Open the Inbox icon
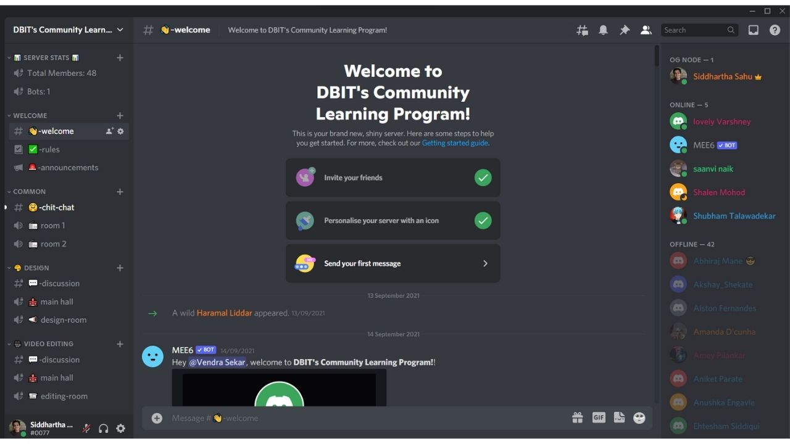 point(754,30)
